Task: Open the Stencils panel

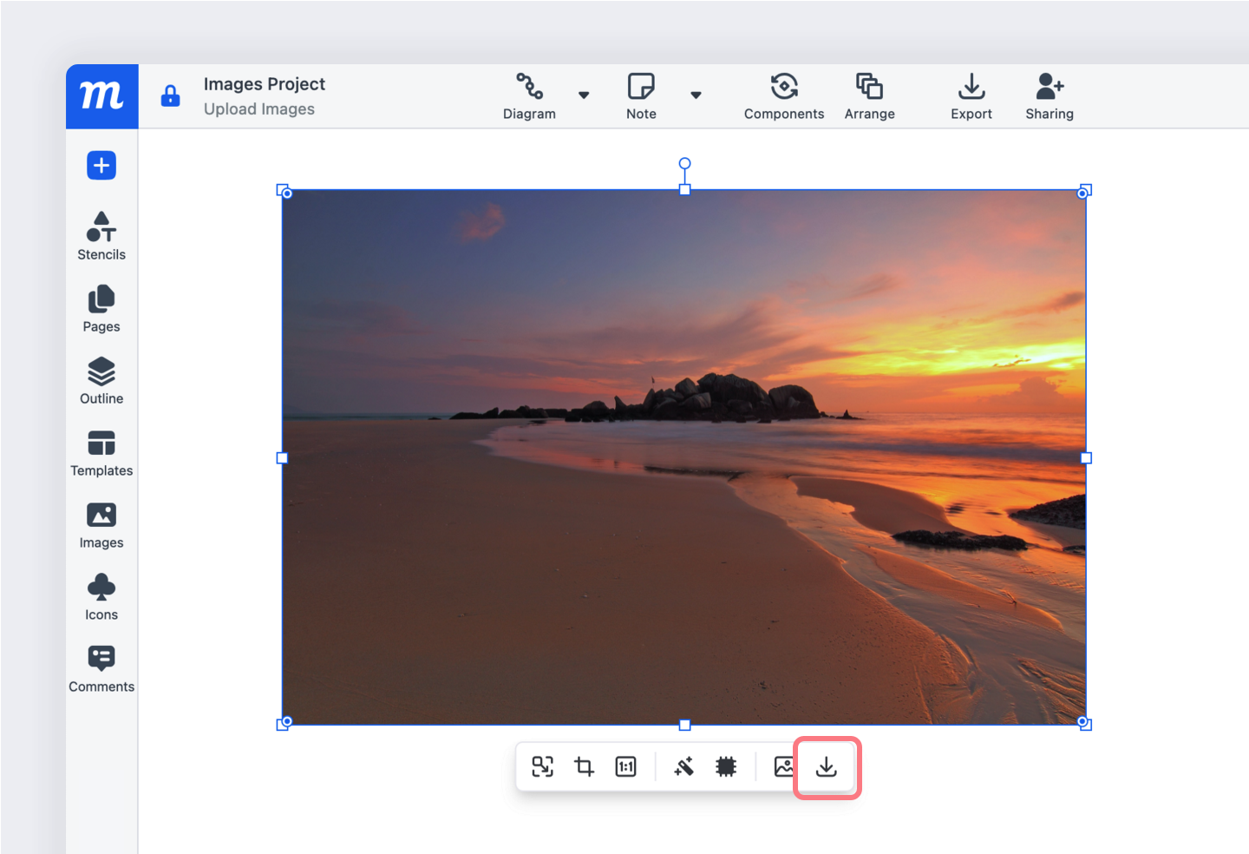Action: click(101, 236)
